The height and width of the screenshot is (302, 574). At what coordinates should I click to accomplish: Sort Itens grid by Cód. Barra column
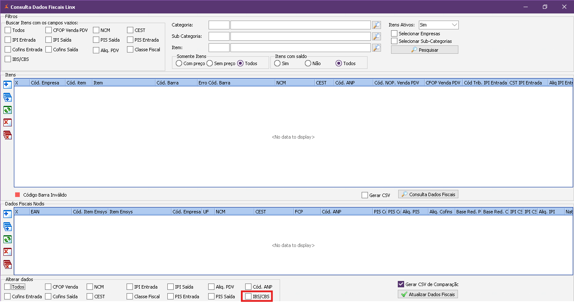pos(176,83)
